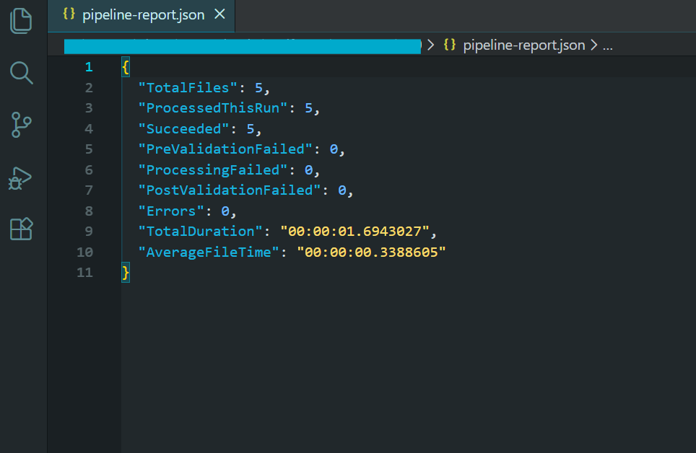The image size is (696, 453).
Task: Close the pipeline-report.json tab
Action: 219,12
